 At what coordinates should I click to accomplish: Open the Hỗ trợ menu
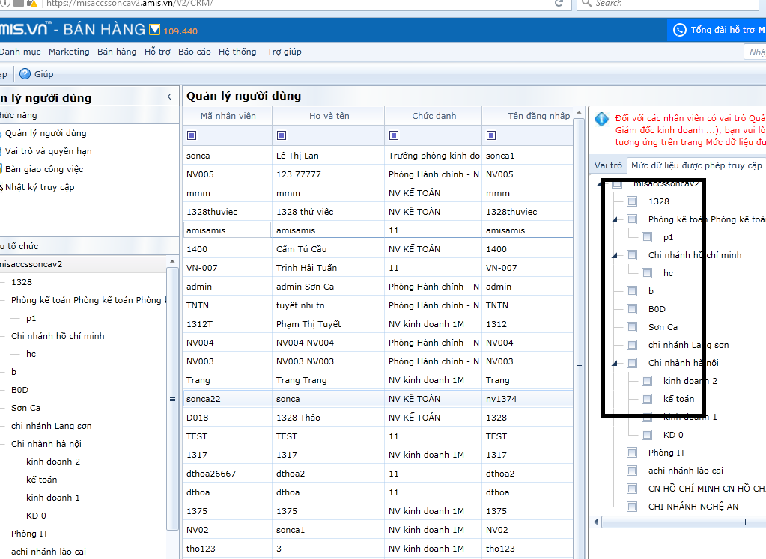[x=157, y=52]
